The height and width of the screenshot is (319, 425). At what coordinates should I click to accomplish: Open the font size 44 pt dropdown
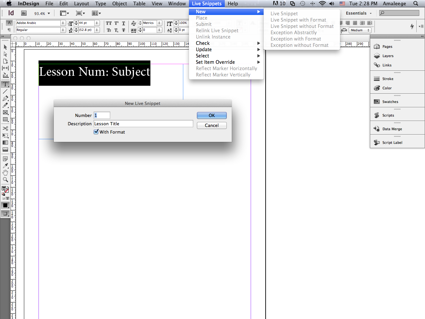(97, 23)
